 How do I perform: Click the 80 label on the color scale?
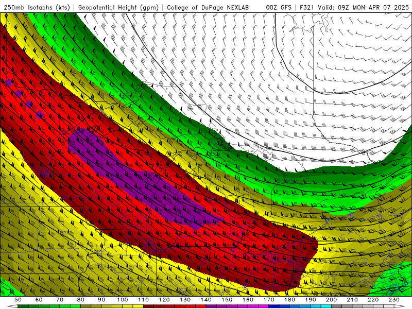click(x=81, y=300)
